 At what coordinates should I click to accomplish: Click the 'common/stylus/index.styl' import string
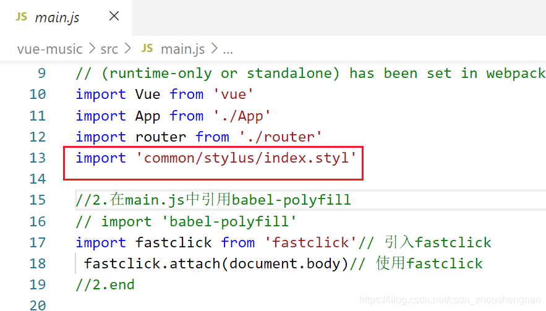point(246,158)
